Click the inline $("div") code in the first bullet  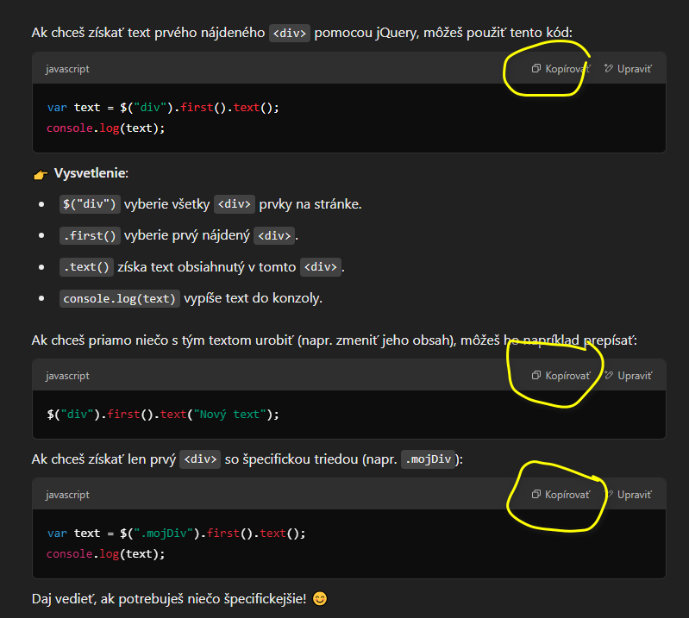click(89, 204)
